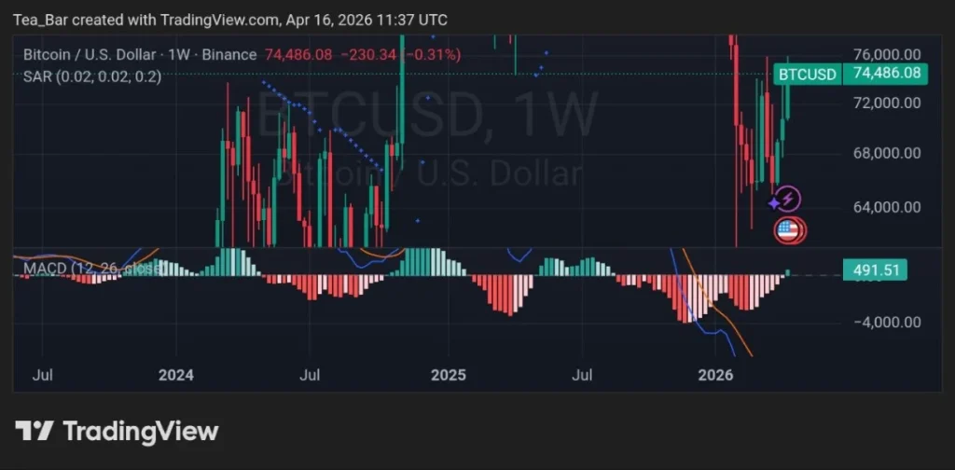Click the 2025 label on time axis
The height and width of the screenshot is (470, 955).
point(447,376)
